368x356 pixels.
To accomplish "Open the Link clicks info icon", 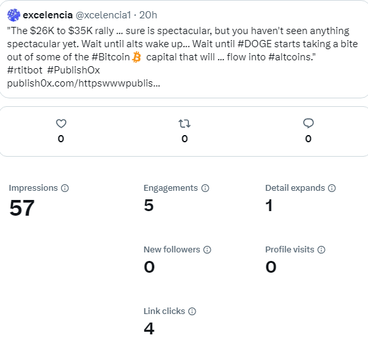I will (x=192, y=311).
